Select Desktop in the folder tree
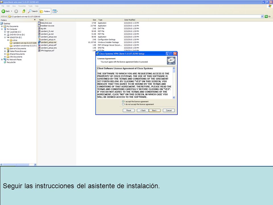 click(7, 24)
